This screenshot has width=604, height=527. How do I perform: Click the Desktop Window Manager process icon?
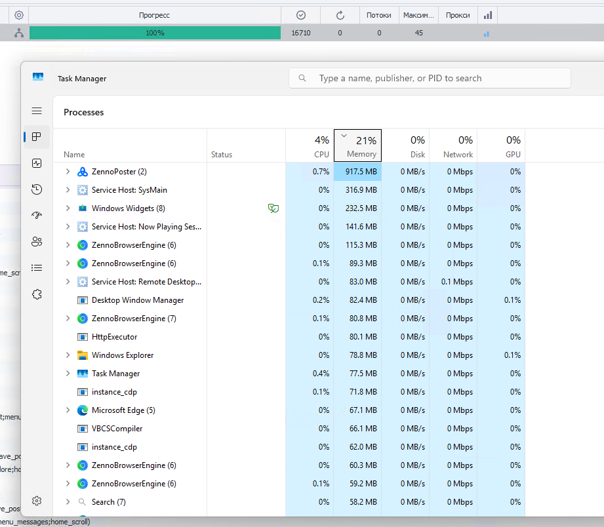point(83,300)
